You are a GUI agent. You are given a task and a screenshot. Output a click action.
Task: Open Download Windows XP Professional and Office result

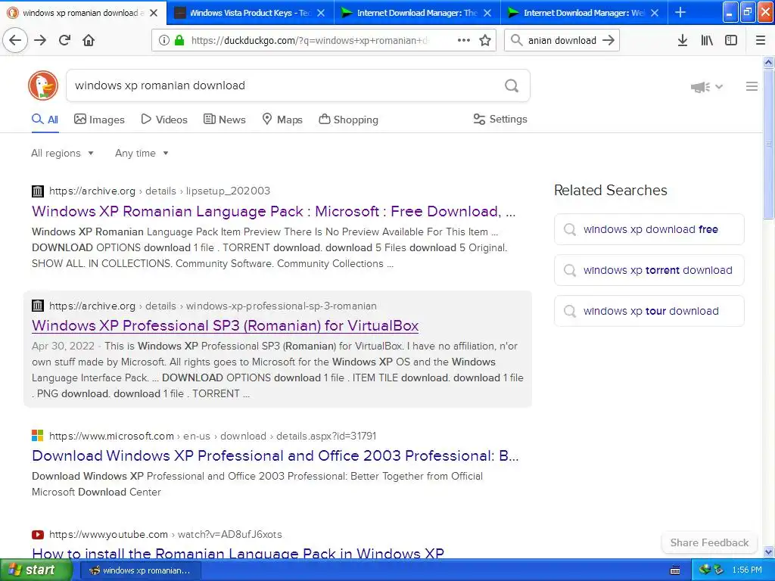(275, 455)
